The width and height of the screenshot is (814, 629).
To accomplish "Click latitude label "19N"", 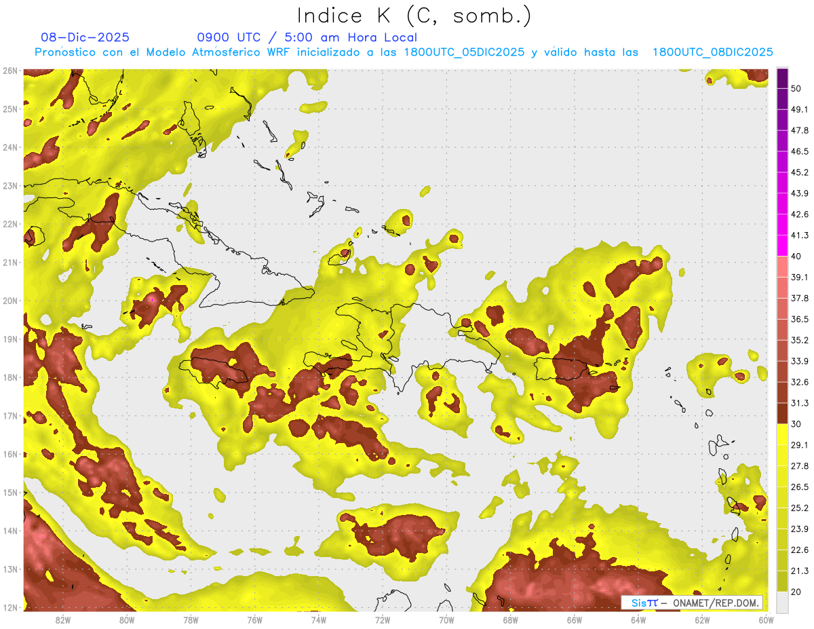I will 10,339.
